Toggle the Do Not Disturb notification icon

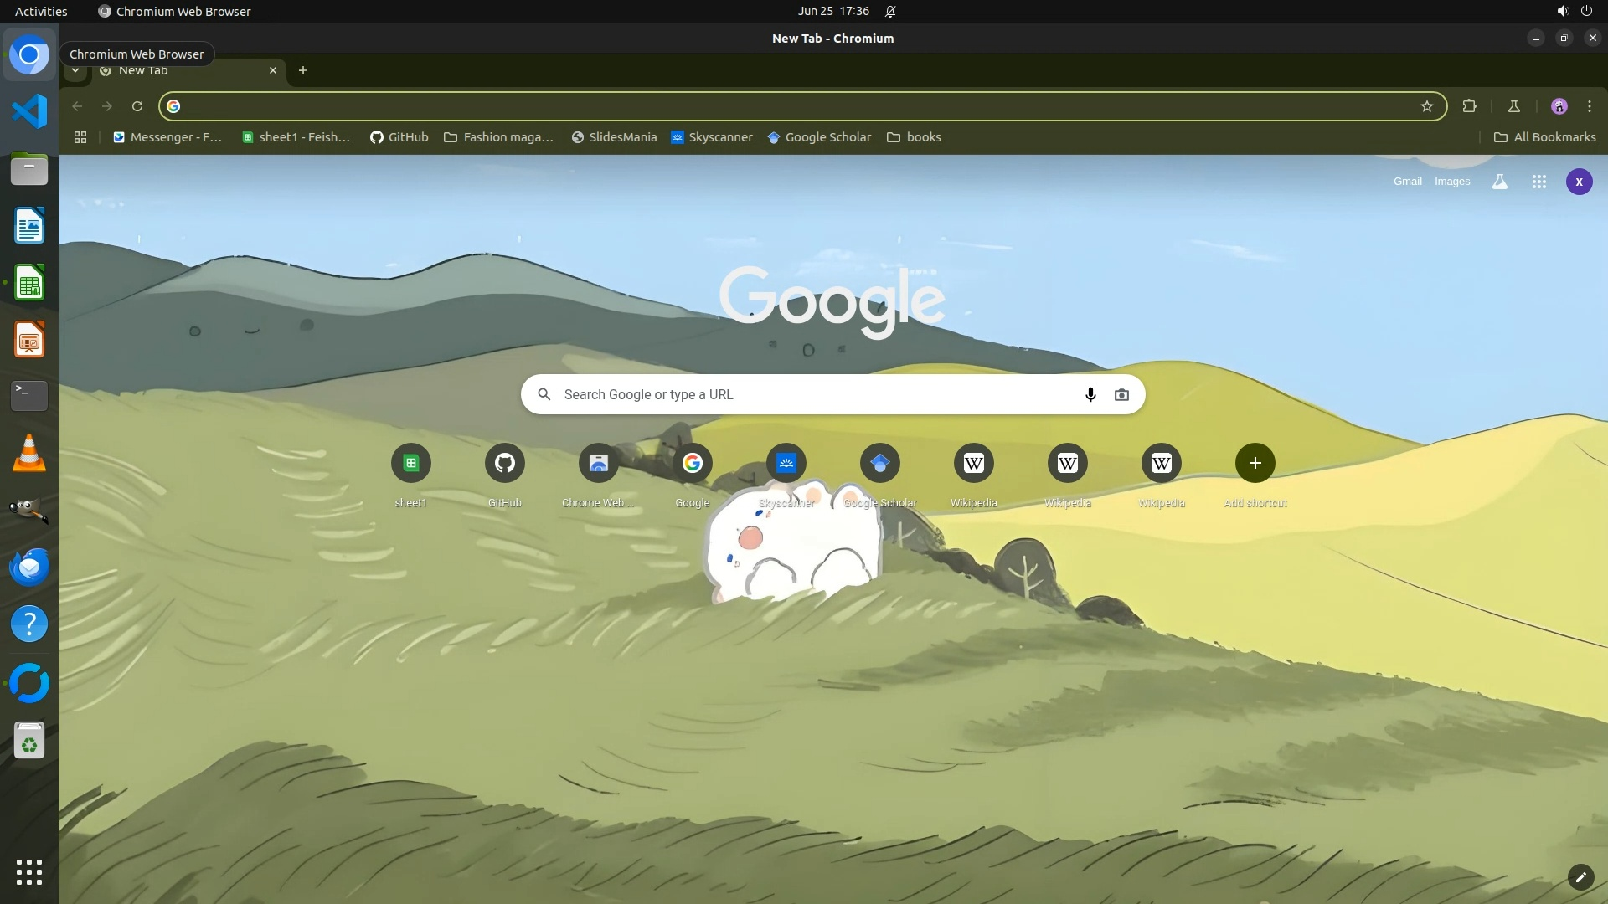(x=890, y=12)
